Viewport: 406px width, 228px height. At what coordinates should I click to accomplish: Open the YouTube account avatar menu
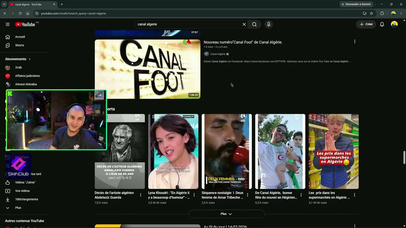pos(394,24)
